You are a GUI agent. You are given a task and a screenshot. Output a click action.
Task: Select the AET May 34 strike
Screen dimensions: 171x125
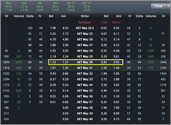pos(85,85)
